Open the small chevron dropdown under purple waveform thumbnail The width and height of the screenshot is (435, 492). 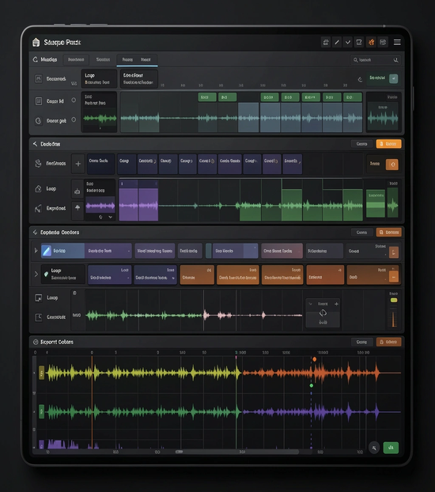[x=111, y=218]
